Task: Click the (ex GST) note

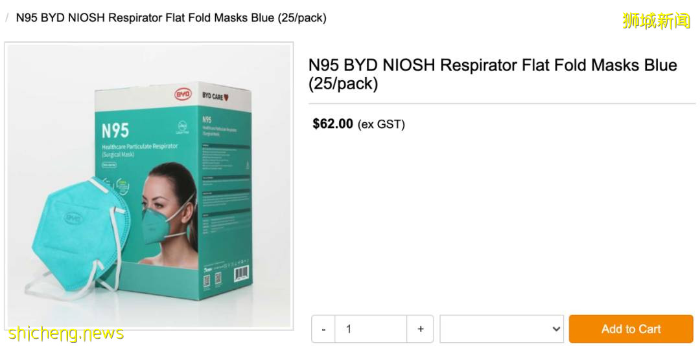Action: tap(381, 124)
